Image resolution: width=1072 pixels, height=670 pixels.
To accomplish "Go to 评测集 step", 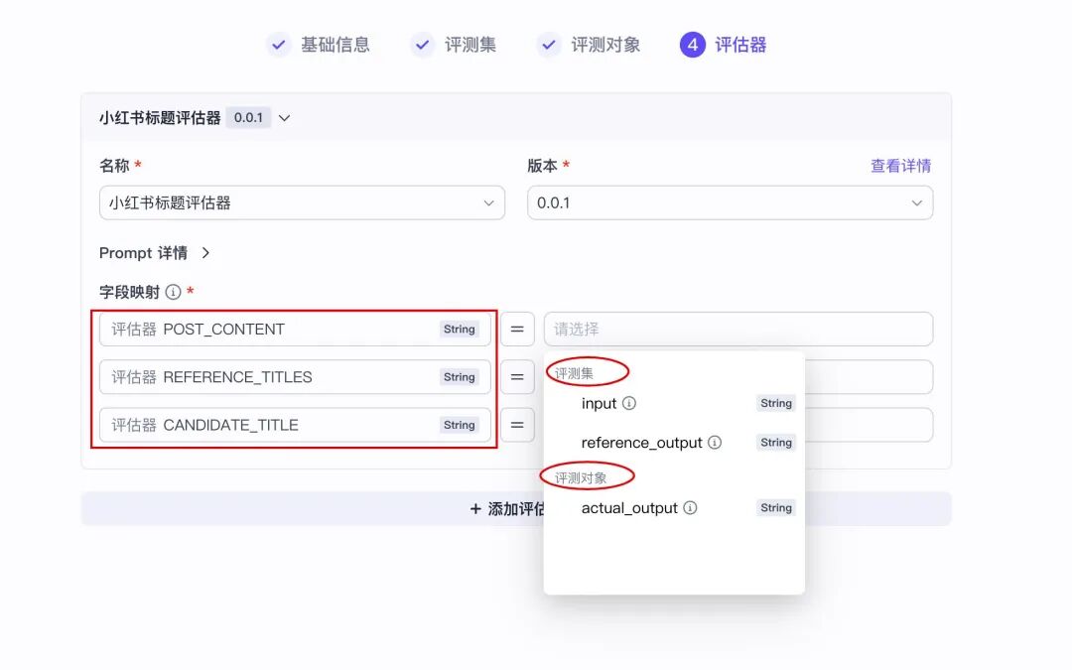I will pyautogui.click(x=470, y=45).
